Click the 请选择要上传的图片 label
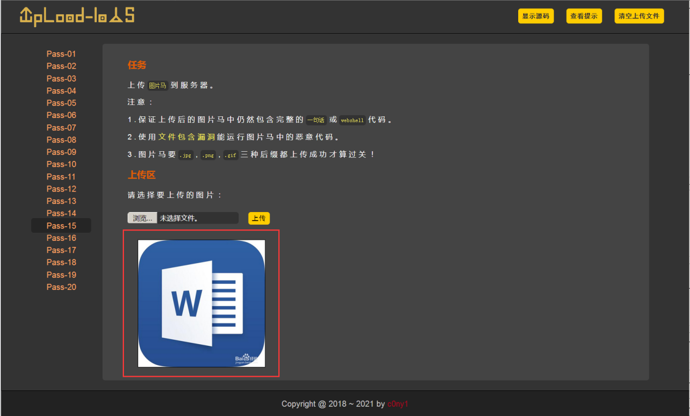 [x=175, y=195]
